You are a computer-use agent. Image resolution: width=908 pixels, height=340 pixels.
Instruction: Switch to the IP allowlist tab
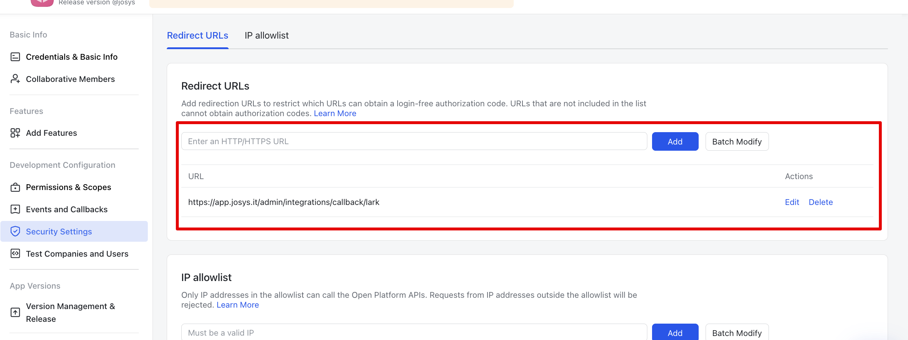point(267,35)
